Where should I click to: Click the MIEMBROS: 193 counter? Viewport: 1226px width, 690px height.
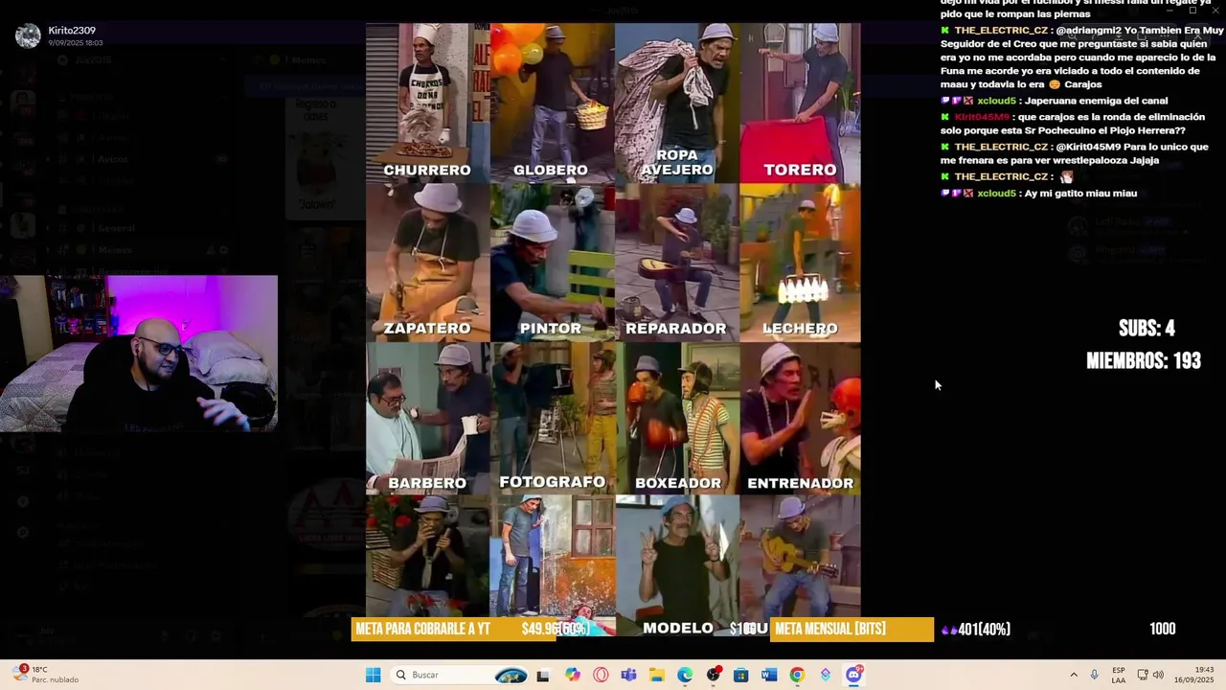pos(1144,361)
